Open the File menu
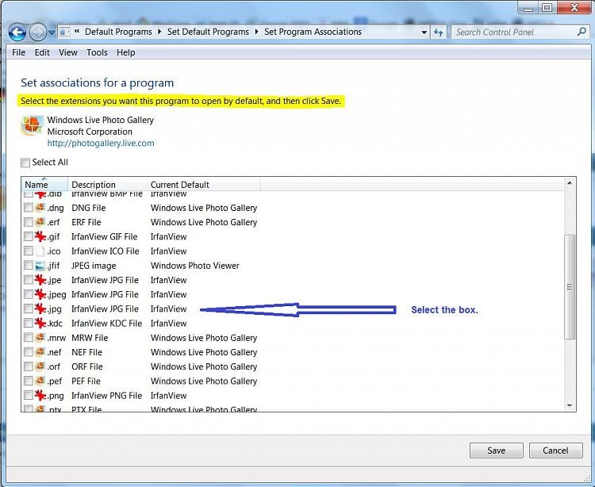The width and height of the screenshot is (595, 487). point(18,52)
